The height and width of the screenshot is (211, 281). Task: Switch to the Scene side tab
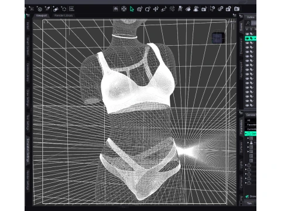pyautogui.click(x=241, y=27)
